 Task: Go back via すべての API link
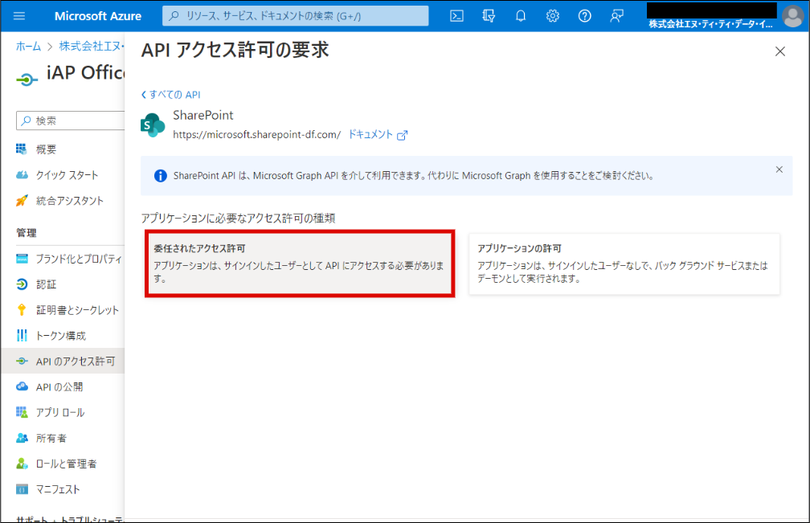170,95
